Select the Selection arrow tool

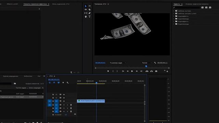[x=86, y=6]
